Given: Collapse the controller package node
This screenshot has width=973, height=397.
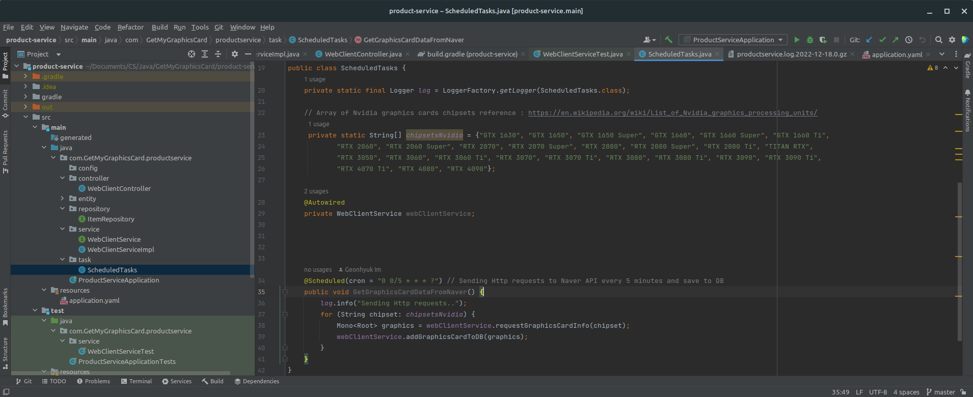Looking at the screenshot, I should point(63,178).
